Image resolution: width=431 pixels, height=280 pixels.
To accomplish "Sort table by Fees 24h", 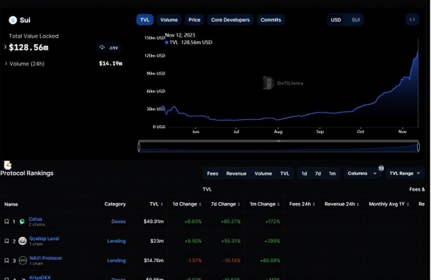I will tap(314, 204).
